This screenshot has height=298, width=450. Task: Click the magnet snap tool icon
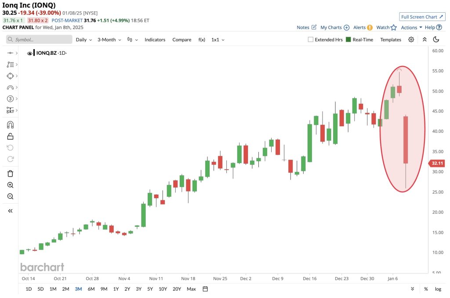tap(11, 125)
